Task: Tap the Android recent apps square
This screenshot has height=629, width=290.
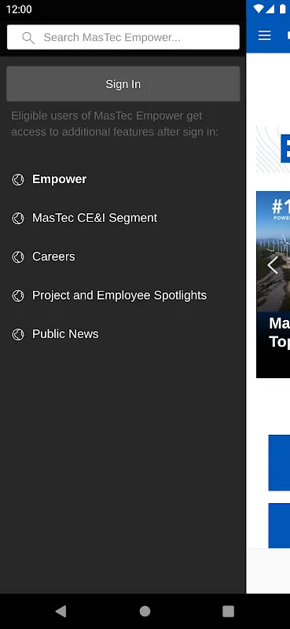Action: click(x=228, y=611)
